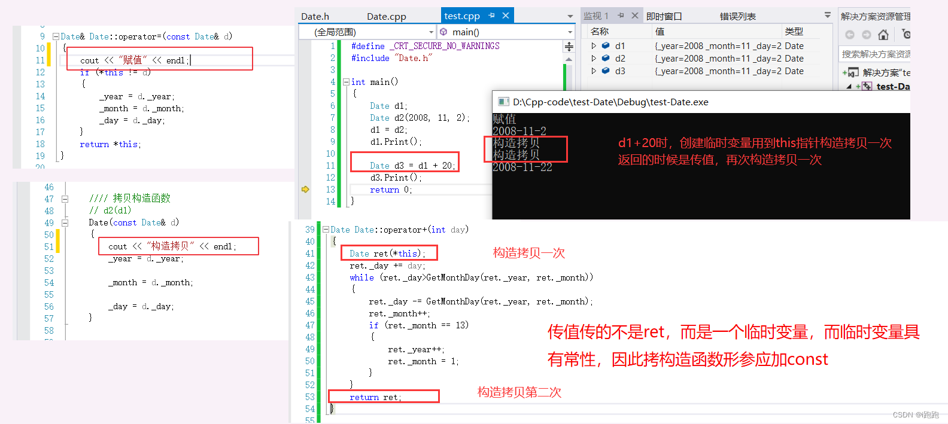
Task: Collapse the Date(const Date& d) block
Action: pos(65,223)
